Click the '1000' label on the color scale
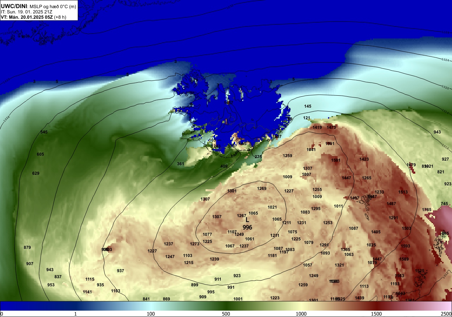The image size is (452, 317). [x=301, y=314]
